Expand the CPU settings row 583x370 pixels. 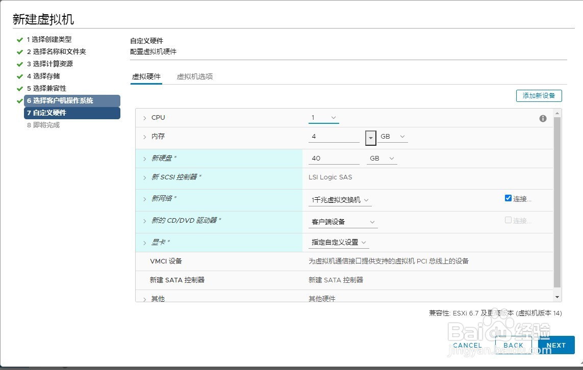(144, 117)
